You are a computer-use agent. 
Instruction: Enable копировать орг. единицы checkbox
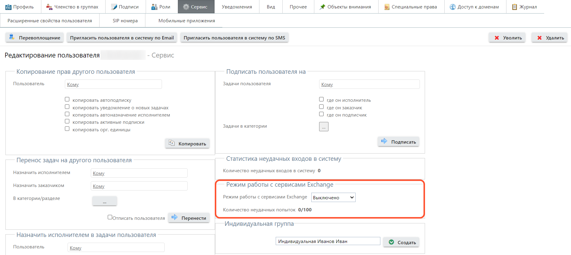tap(67, 129)
